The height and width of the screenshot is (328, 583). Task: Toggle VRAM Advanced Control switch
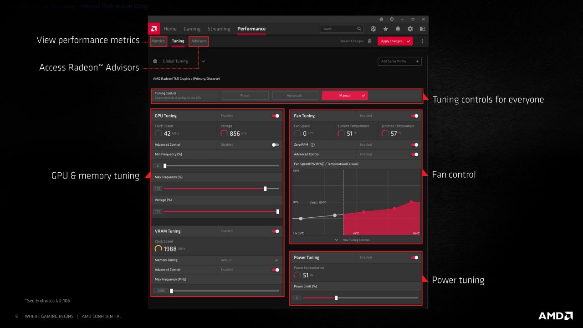(x=276, y=270)
